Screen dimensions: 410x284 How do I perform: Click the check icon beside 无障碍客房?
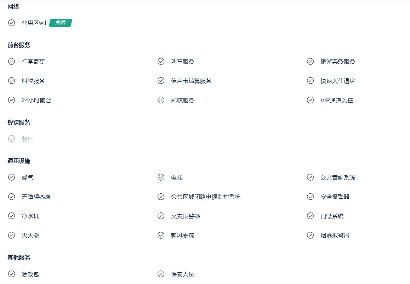[11, 197]
